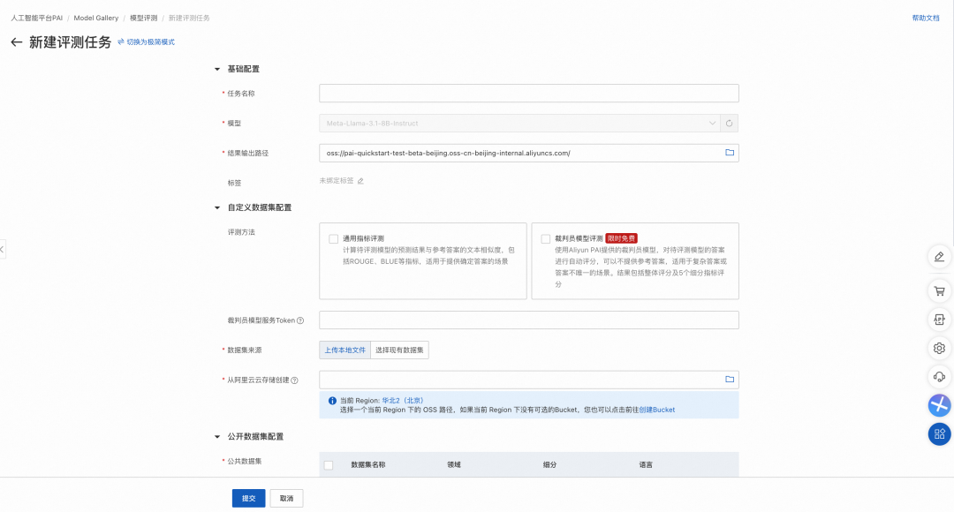Click the 新建评测任务 page title

coord(70,42)
